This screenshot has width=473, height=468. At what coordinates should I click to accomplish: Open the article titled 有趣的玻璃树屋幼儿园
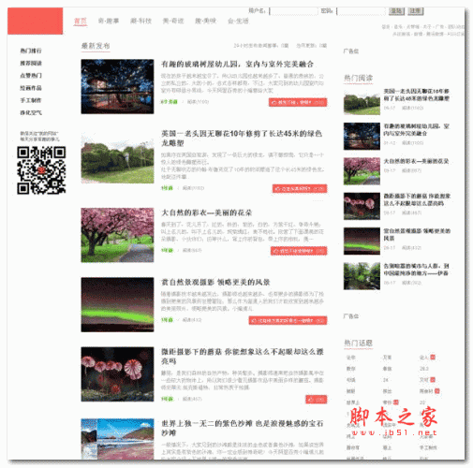pos(237,65)
